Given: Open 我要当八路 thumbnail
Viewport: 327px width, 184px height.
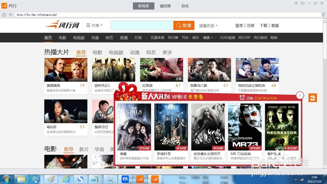Looking at the screenshot, I should tap(209, 70).
